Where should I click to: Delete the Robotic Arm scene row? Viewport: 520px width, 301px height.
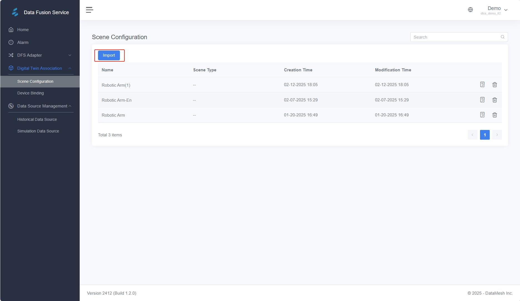click(495, 115)
